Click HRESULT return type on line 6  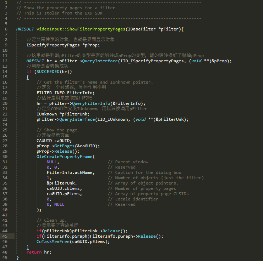25,29
